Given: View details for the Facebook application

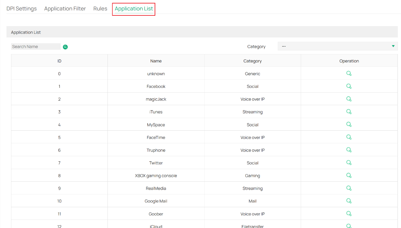Looking at the screenshot, I should pyautogui.click(x=349, y=86).
